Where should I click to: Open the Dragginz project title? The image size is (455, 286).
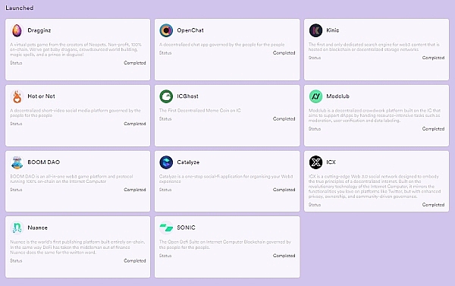pos(39,30)
